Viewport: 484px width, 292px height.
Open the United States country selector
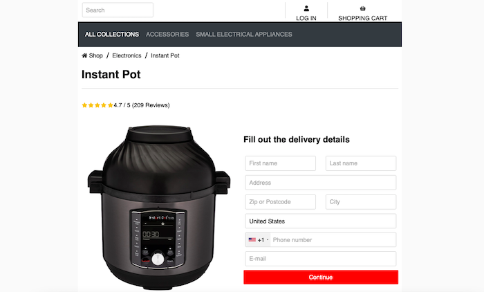pos(320,221)
